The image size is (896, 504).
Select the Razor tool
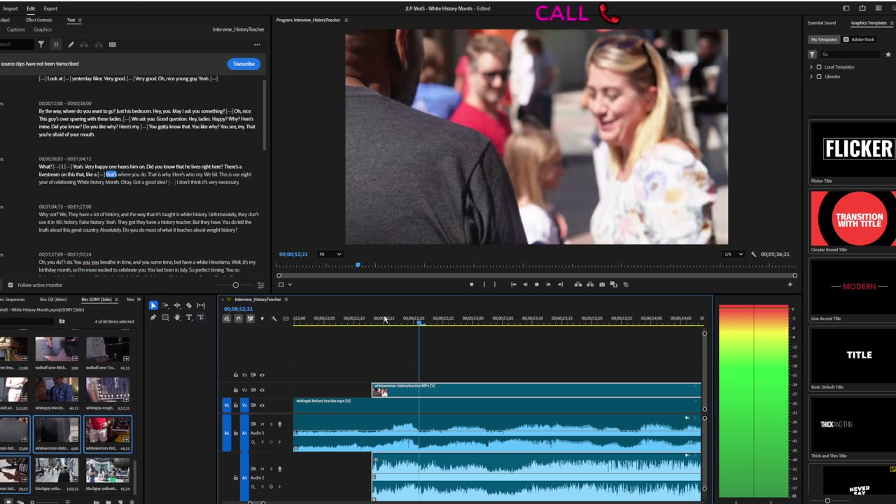pos(189,305)
